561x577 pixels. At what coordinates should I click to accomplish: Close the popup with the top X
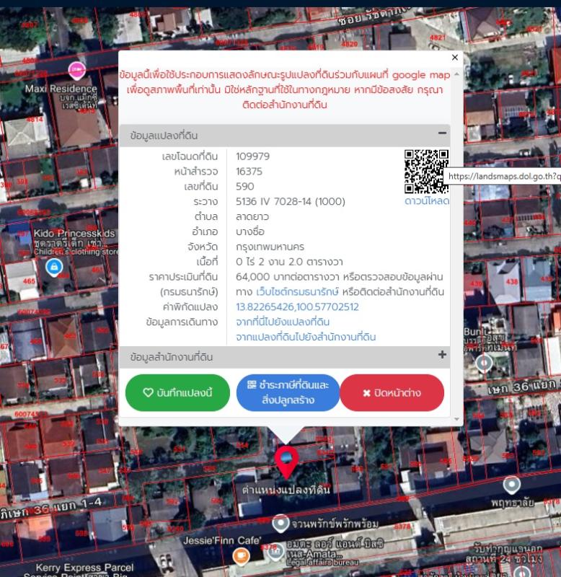[454, 58]
